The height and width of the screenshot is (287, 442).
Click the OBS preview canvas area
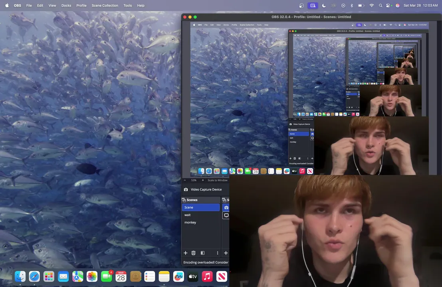click(x=309, y=98)
